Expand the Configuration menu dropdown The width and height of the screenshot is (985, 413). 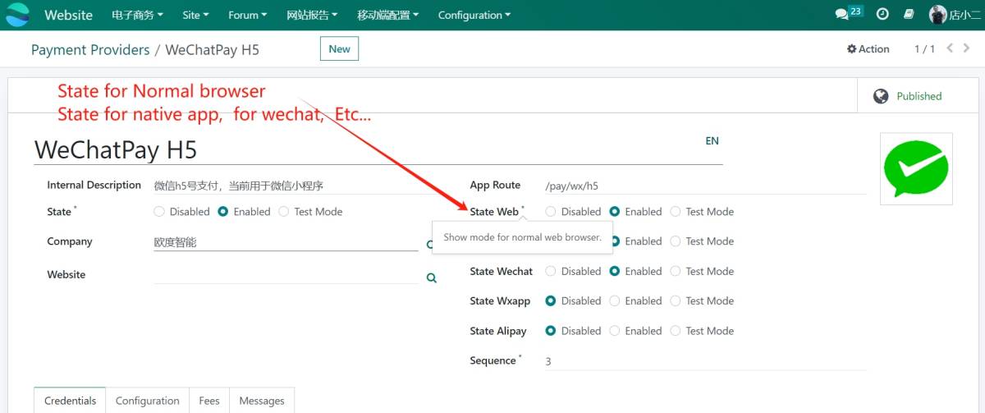pos(474,15)
